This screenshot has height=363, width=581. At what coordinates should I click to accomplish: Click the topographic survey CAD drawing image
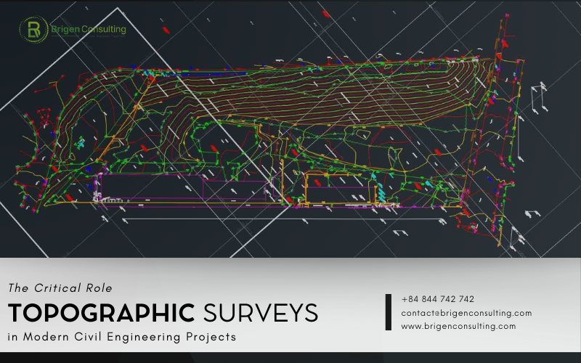pos(290,129)
